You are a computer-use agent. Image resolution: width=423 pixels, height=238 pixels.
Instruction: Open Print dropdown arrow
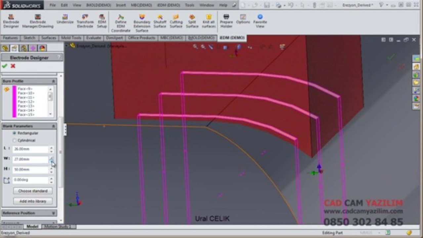284,5
